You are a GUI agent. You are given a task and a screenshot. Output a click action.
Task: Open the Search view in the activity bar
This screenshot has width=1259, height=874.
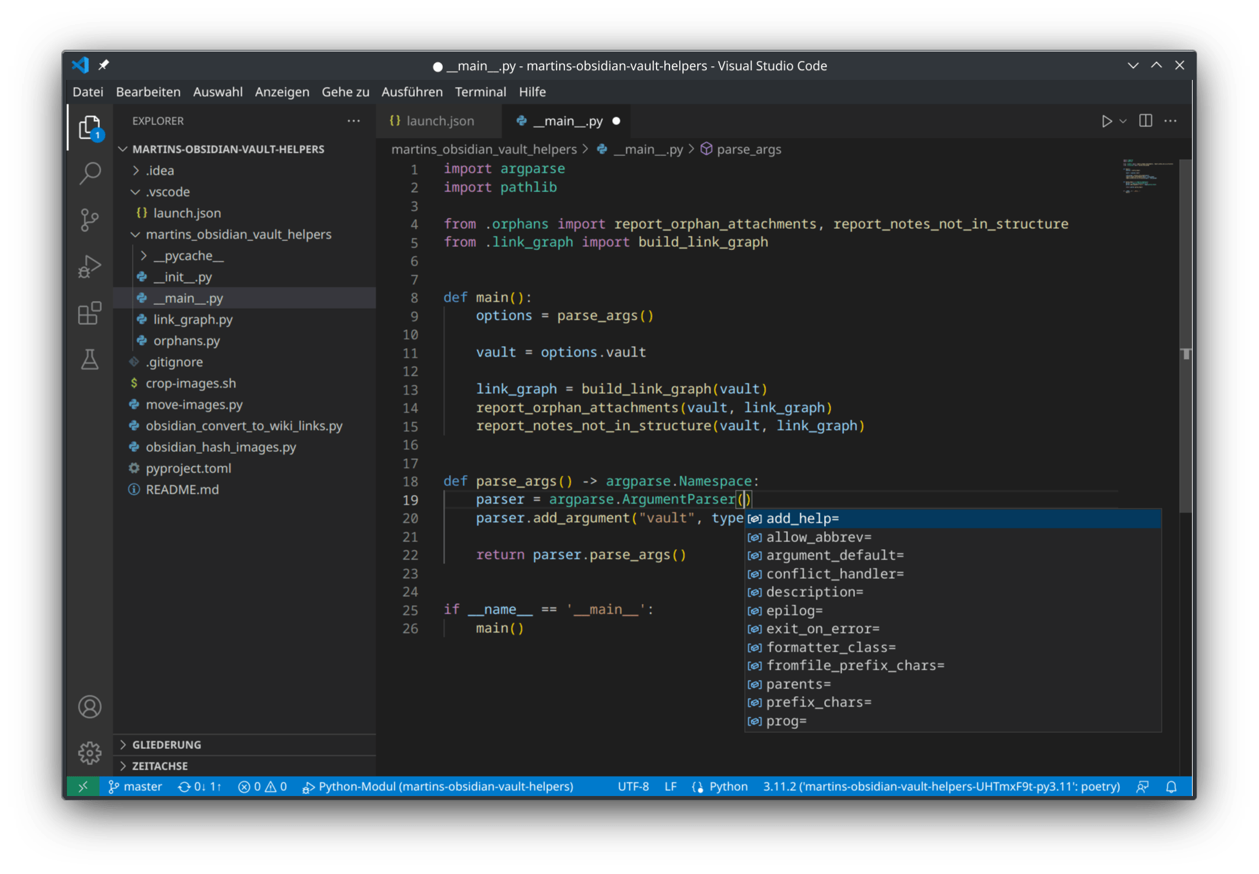pyautogui.click(x=90, y=173)
